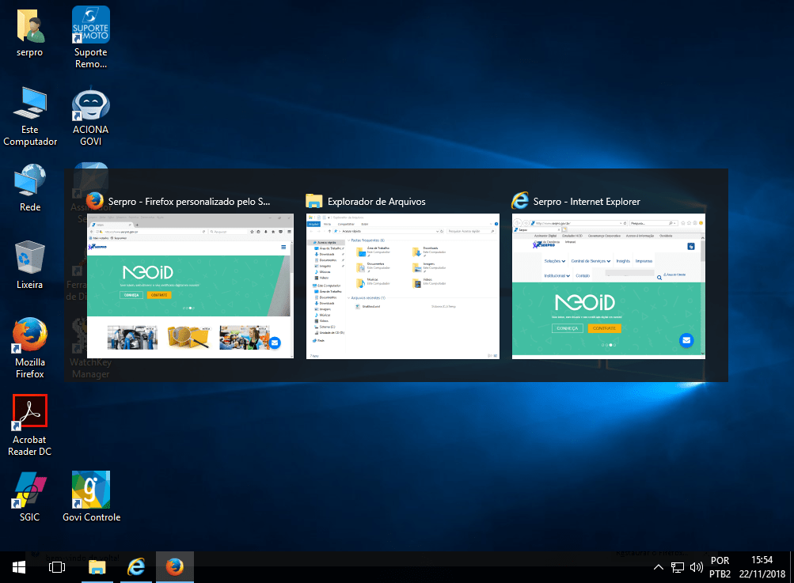Image resolution: width=794 pixels, height=583 pixels.
Task: Click the Mozilla Firefox desktop shortcut
Action: (30, 336)
